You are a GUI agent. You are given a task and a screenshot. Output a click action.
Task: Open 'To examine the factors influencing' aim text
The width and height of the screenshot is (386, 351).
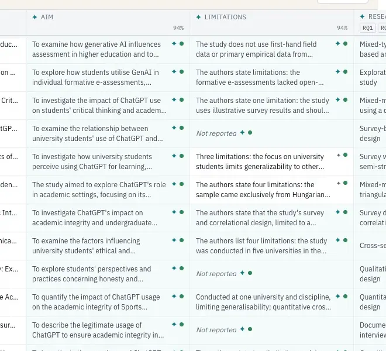click(86, 246)
